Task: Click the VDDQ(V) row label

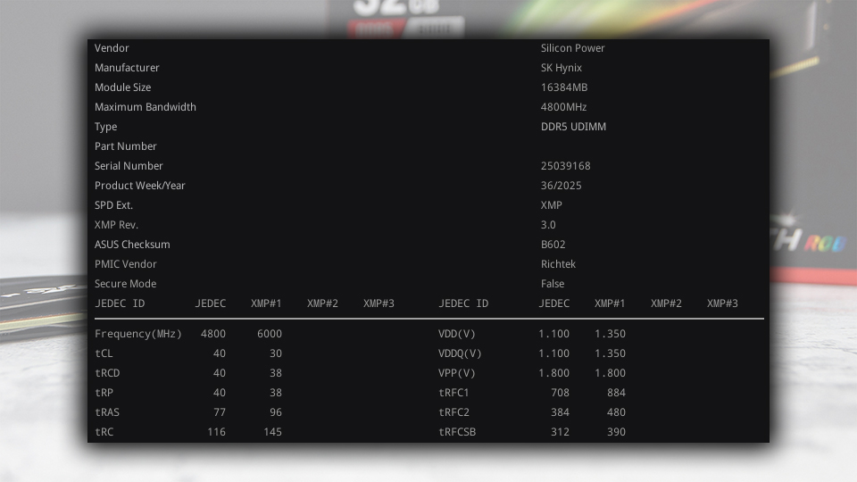Action: click(x=460, y=353)
